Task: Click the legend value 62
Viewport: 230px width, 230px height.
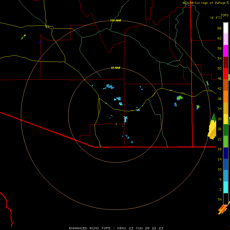Action: (220, 38)
